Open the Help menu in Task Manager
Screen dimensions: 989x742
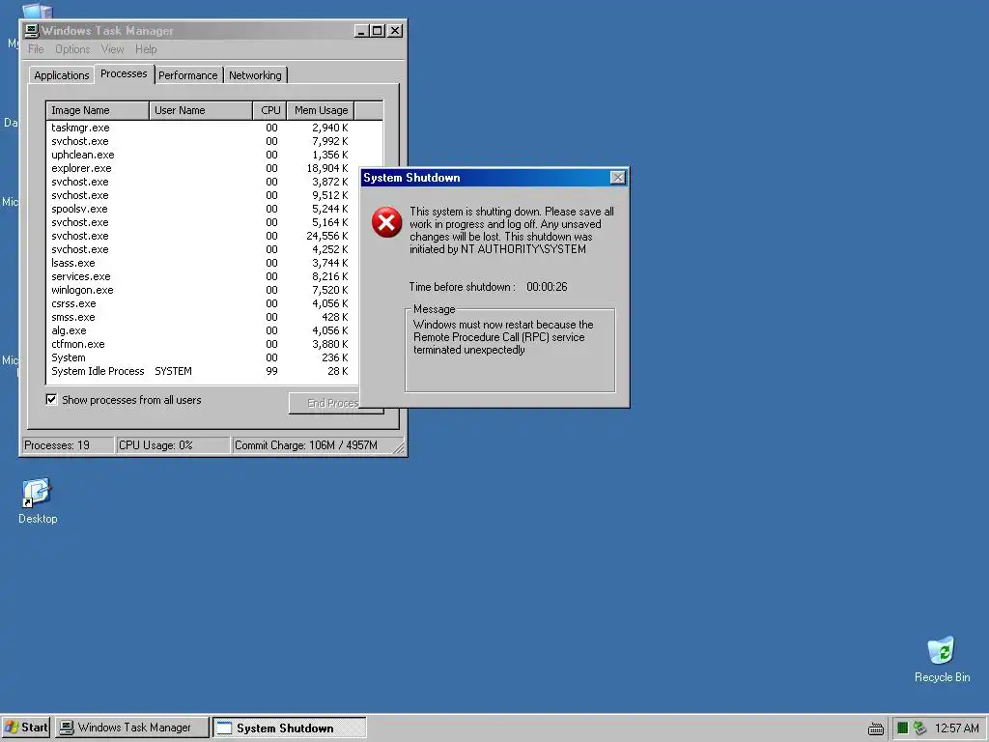click(x=146, y=49)
